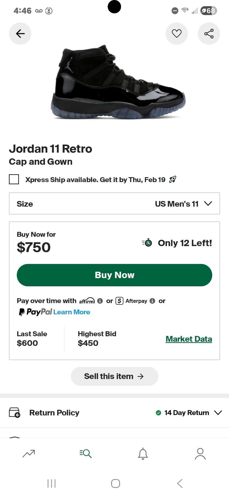The image size is (229, 496).
Task: Enable the Xpress Ship checkbox
Action: point(14,179)
